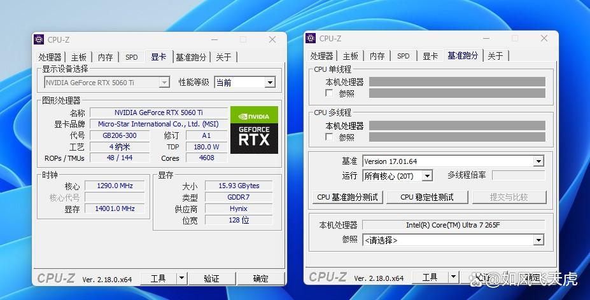
Task: Open 内存 tab in right CPU-Z window
Action: (x=377, y=56)
